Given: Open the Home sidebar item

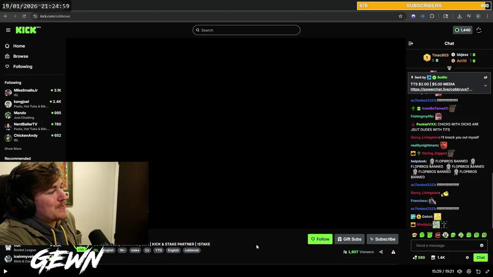Looking at the screenshot, I should pos(19,46).
